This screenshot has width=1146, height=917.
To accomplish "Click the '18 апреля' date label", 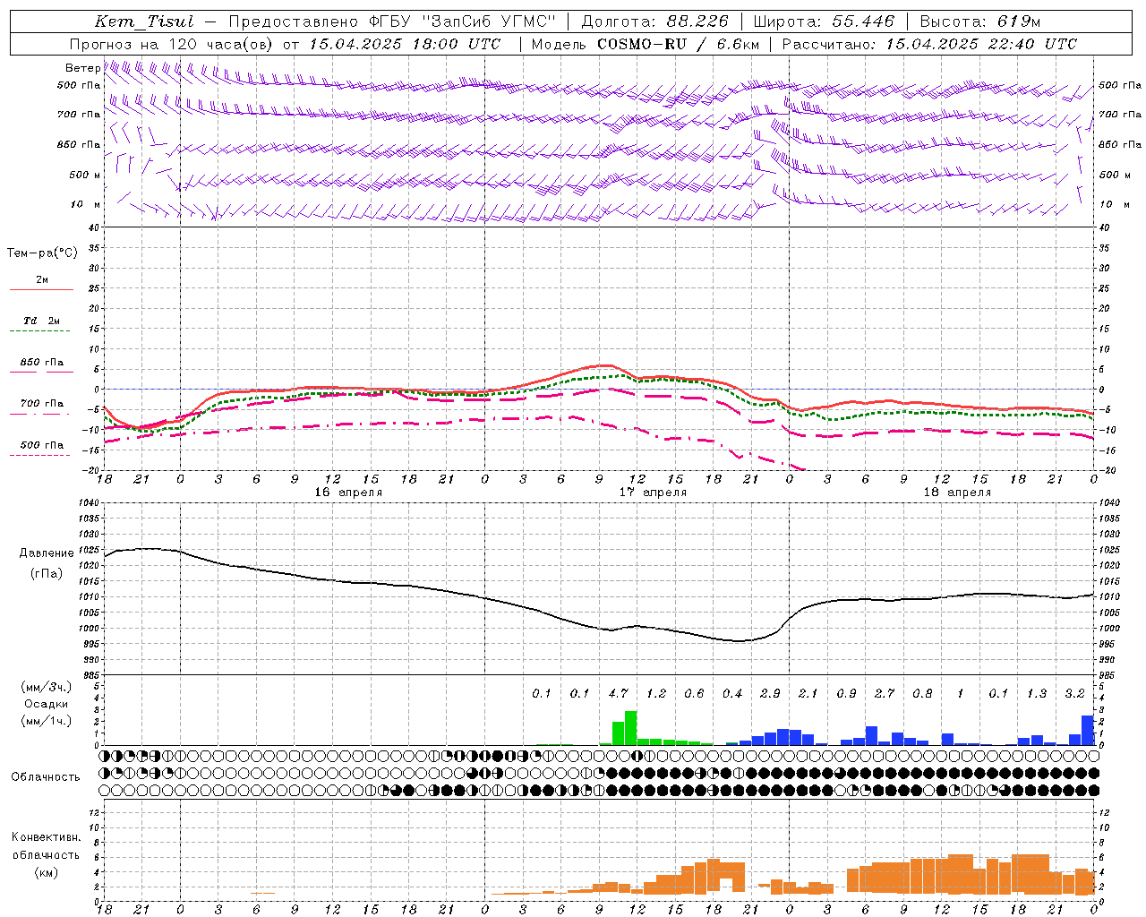I will pyautogui.click(x=957, y=493).
